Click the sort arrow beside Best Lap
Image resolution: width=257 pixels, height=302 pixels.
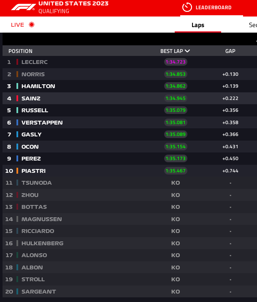[187, 51]
